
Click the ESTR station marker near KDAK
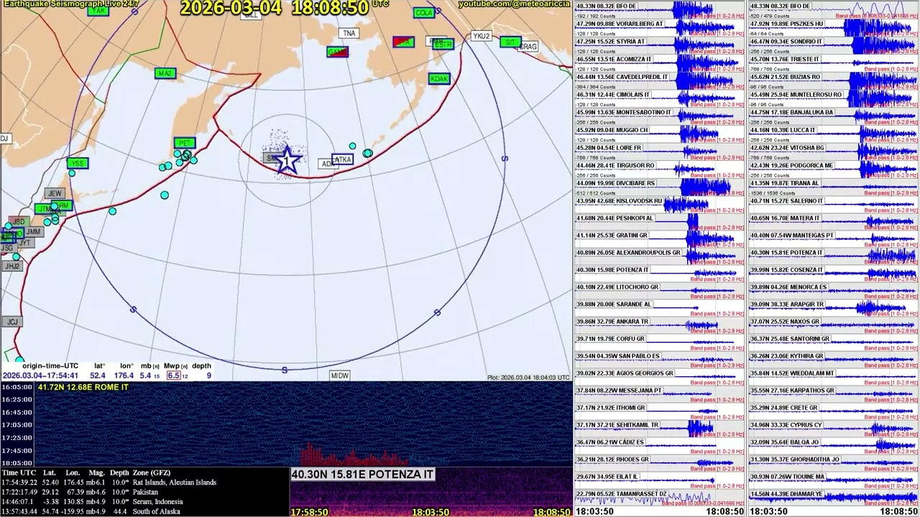point(443,45)
